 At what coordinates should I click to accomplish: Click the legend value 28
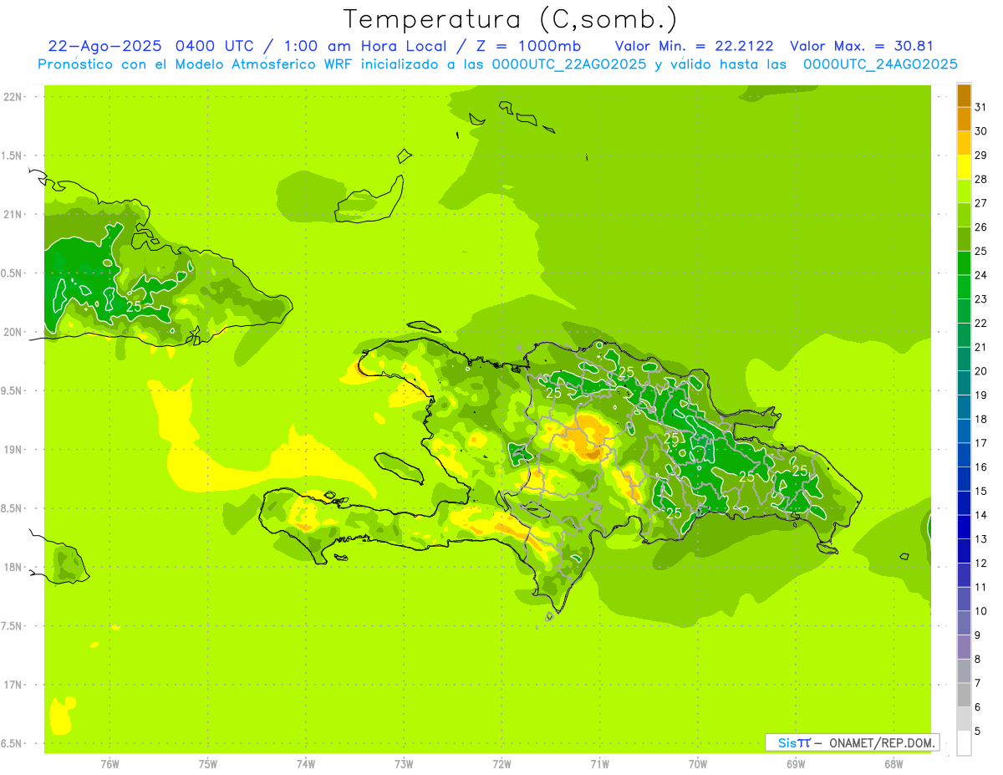[x=980, y=179]
